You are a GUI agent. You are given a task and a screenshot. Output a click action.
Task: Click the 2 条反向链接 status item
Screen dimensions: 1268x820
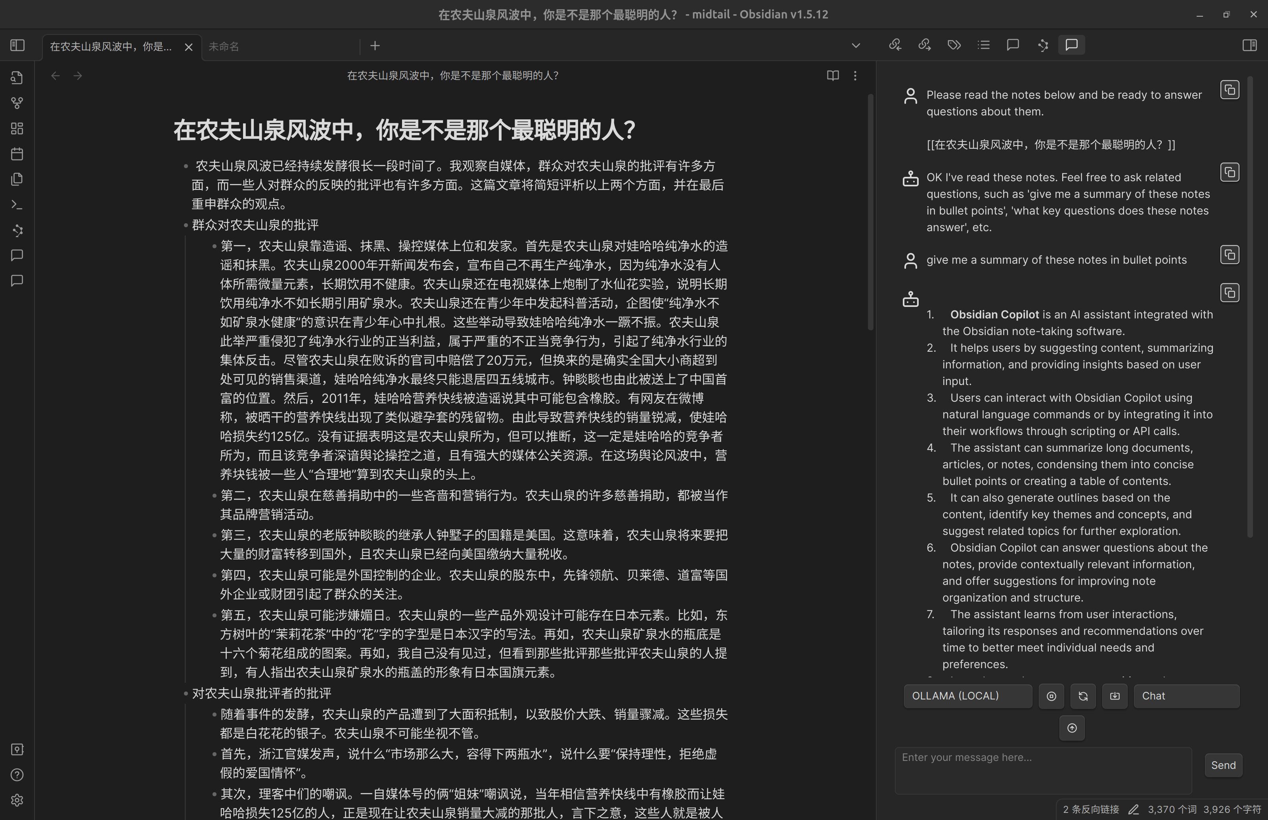pos(1091,810)
